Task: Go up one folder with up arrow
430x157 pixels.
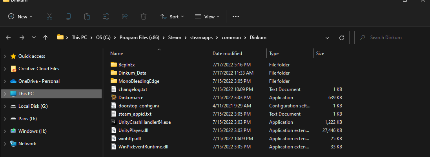Action: [x=45, y=37]
